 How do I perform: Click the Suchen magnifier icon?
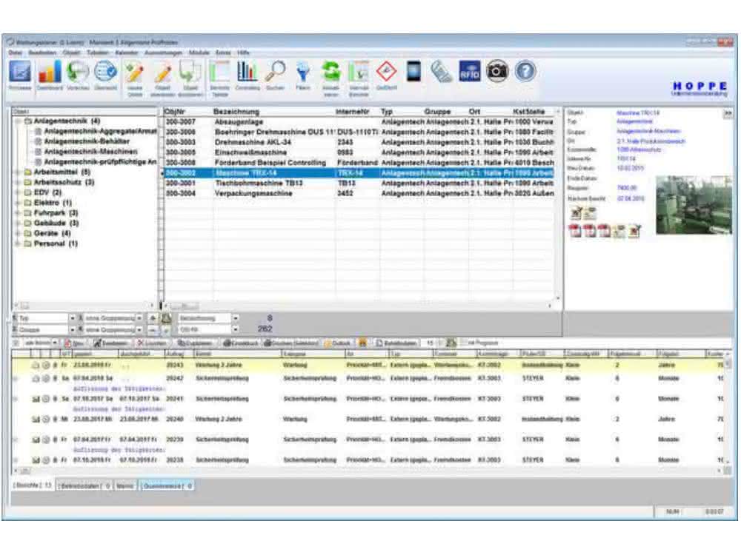click(275, 72)
